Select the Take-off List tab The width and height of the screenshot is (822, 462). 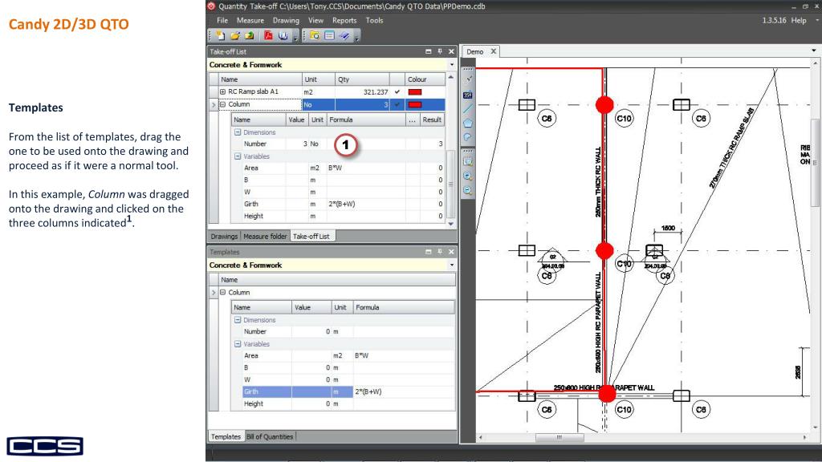tap(311, 237)
